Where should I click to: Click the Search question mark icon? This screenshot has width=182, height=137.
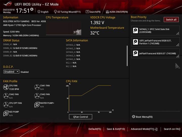[87, 12]
